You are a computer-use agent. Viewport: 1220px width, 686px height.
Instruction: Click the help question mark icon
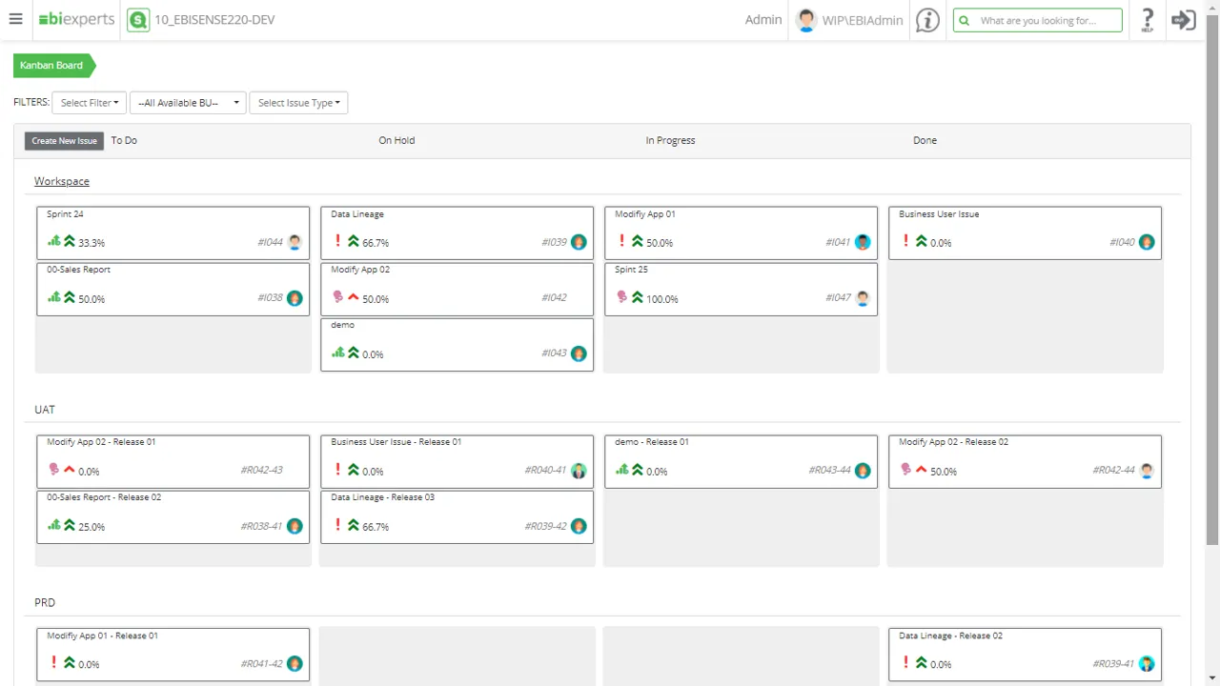[1148, 20]
